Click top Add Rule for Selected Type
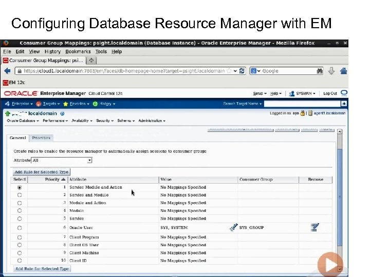Screen dimensions: 370x277 tap(41, 172)
